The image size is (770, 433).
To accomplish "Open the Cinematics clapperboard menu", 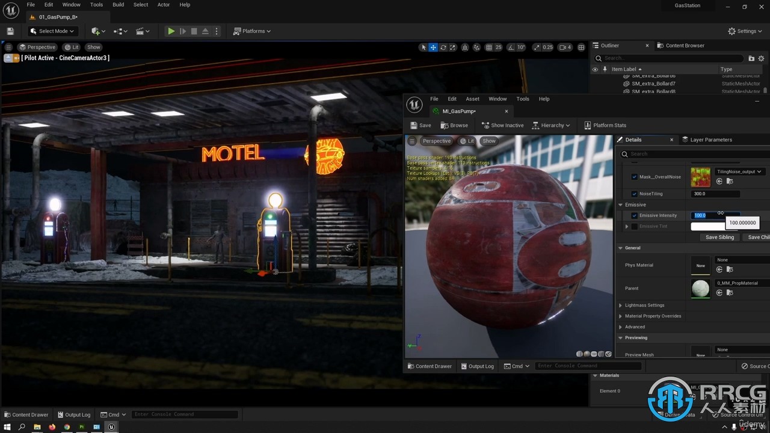I will (x=143, y=31).
